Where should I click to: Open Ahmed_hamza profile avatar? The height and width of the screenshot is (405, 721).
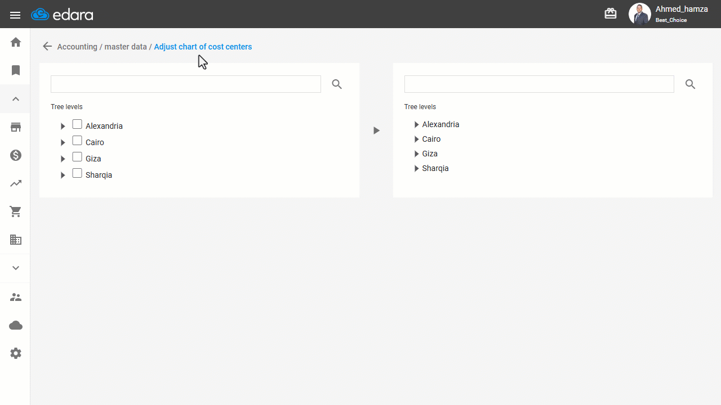coord(639,14)
